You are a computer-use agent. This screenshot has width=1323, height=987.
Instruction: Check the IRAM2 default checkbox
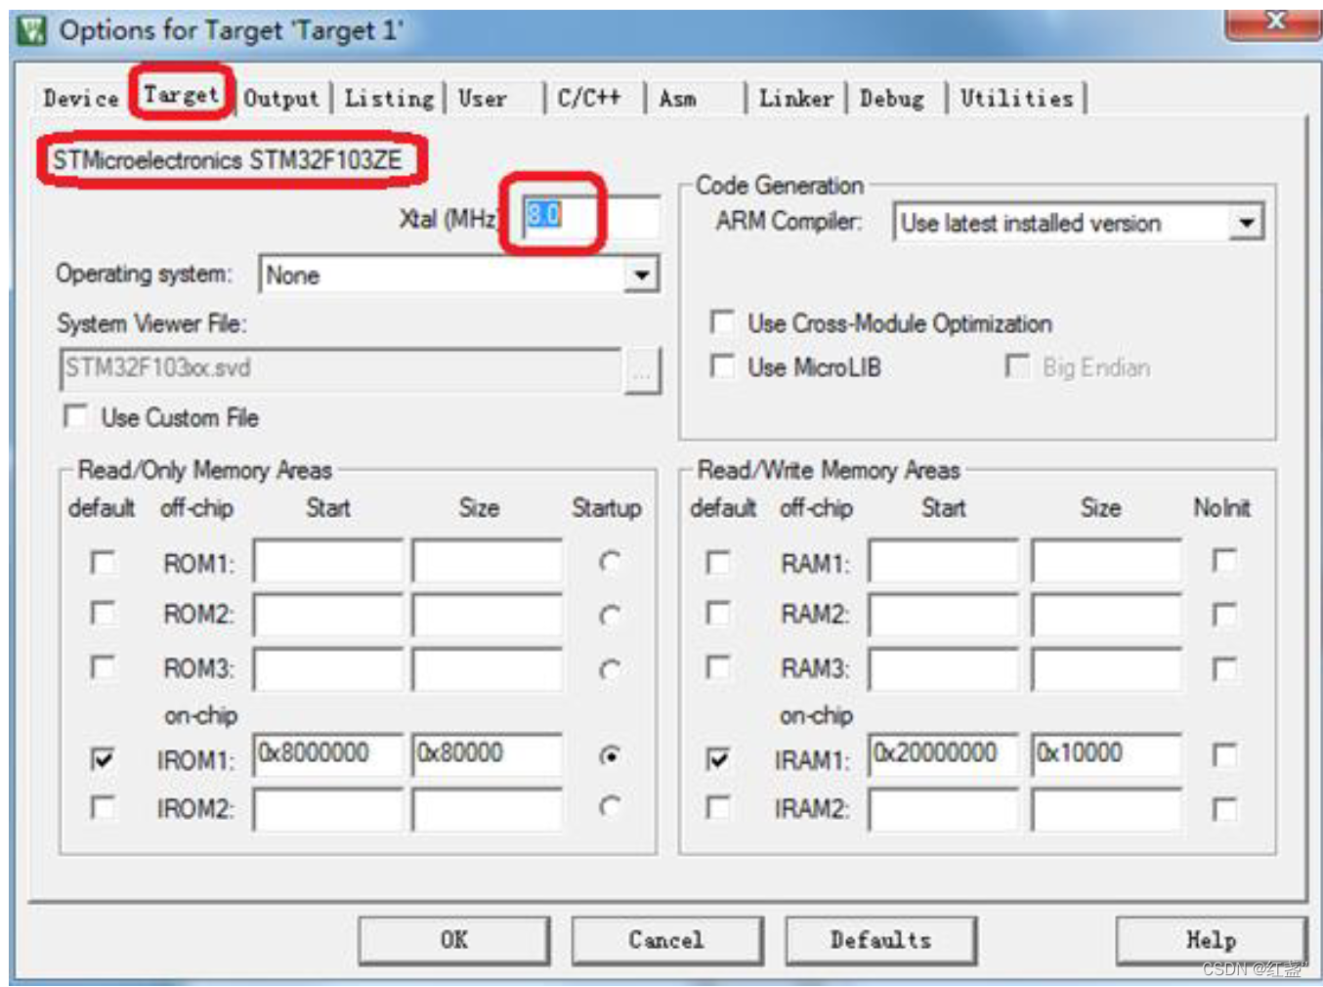(718, 807)
